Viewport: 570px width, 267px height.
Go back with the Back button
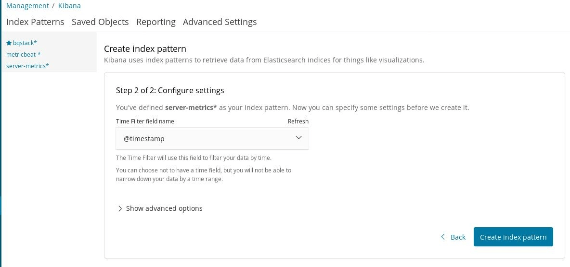pos(457,237)
